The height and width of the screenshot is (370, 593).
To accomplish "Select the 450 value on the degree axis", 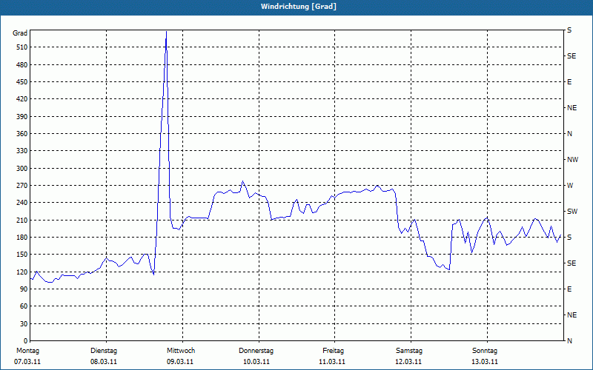I will (x=22, y=82).
